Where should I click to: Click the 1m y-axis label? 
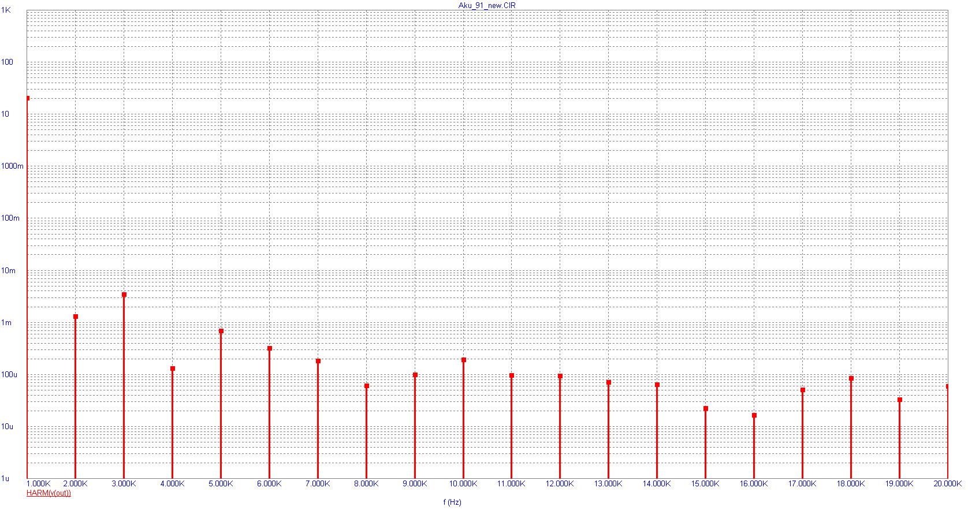coord(6,323)
